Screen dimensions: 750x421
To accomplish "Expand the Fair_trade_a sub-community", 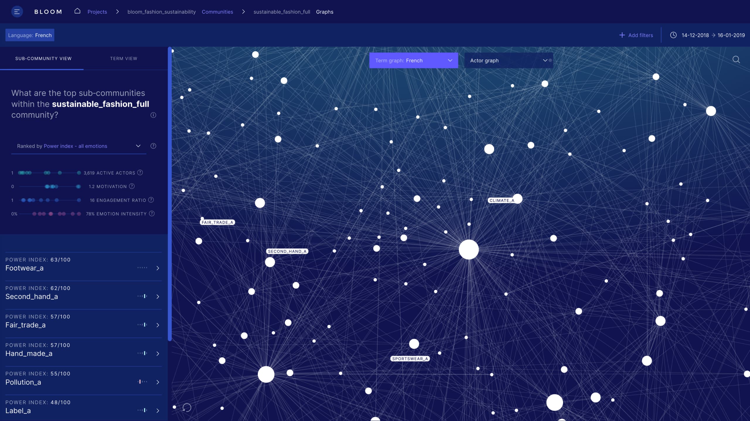I will (x=158, y=325).
